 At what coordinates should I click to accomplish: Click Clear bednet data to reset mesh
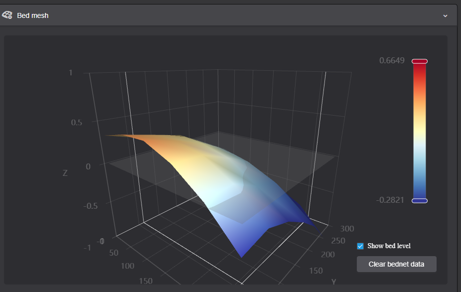(396, 264)
